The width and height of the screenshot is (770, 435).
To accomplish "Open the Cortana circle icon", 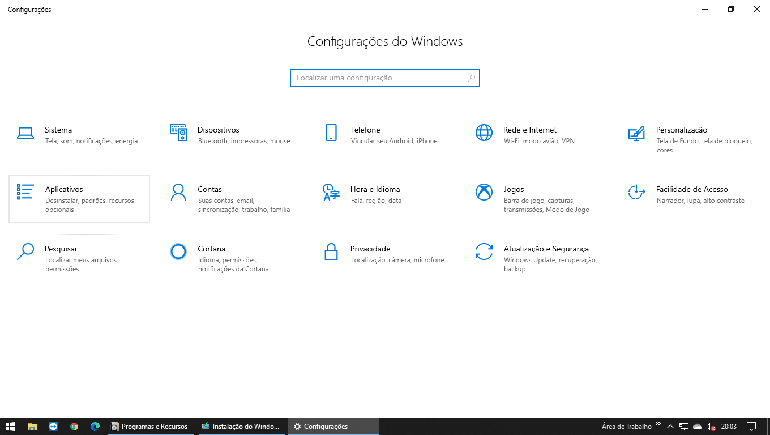I will (x=178, y=251).
